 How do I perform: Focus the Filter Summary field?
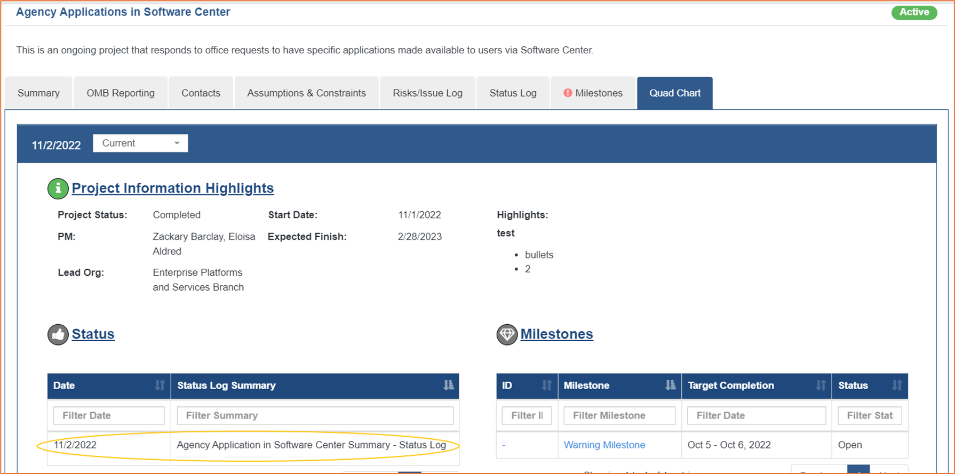pyautogui.click(x=315, y=415)
